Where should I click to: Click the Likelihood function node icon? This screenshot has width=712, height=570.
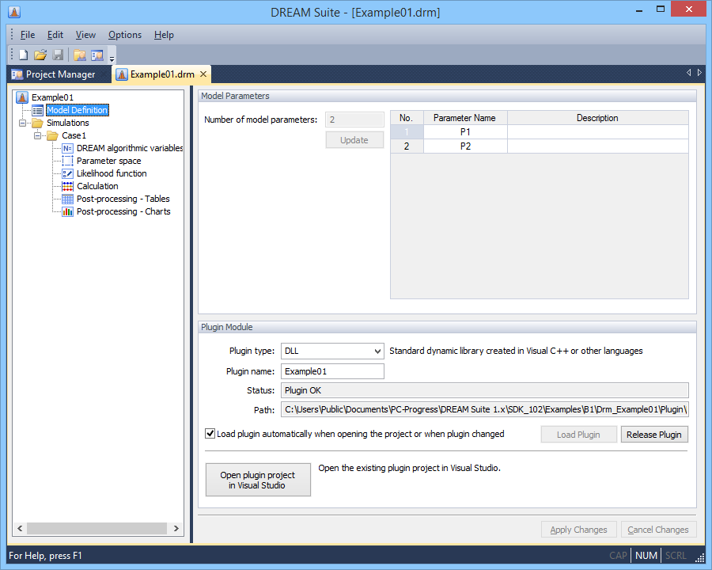click(x=68, y=173)
